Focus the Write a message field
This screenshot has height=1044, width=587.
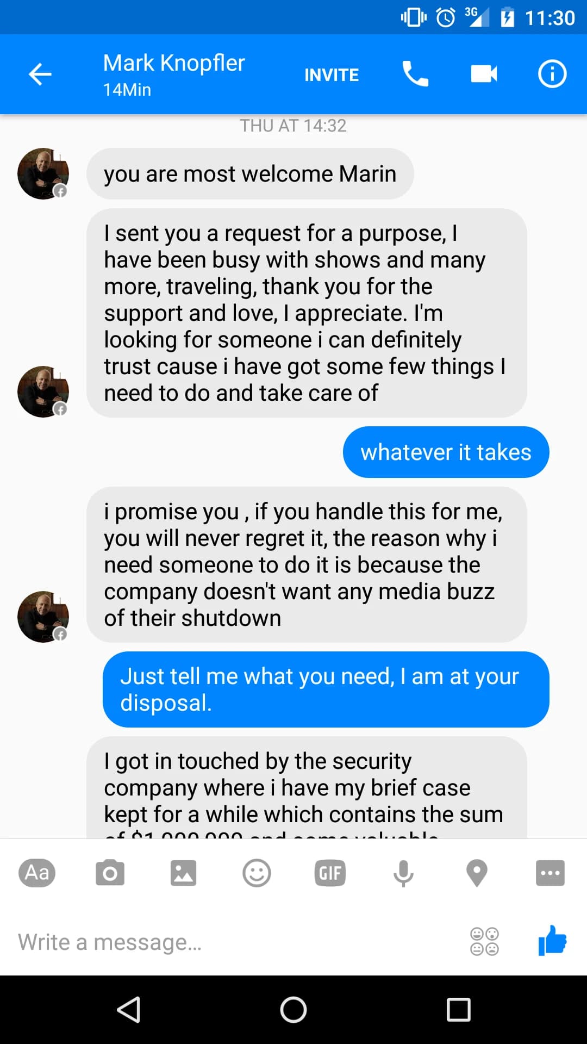coord(234,942)
